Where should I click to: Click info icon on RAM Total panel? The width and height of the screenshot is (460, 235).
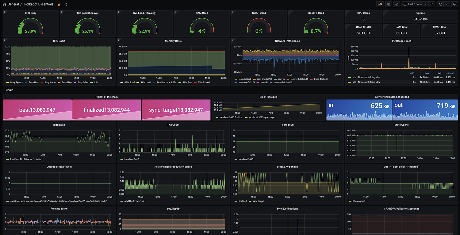[x=385, y=26]
